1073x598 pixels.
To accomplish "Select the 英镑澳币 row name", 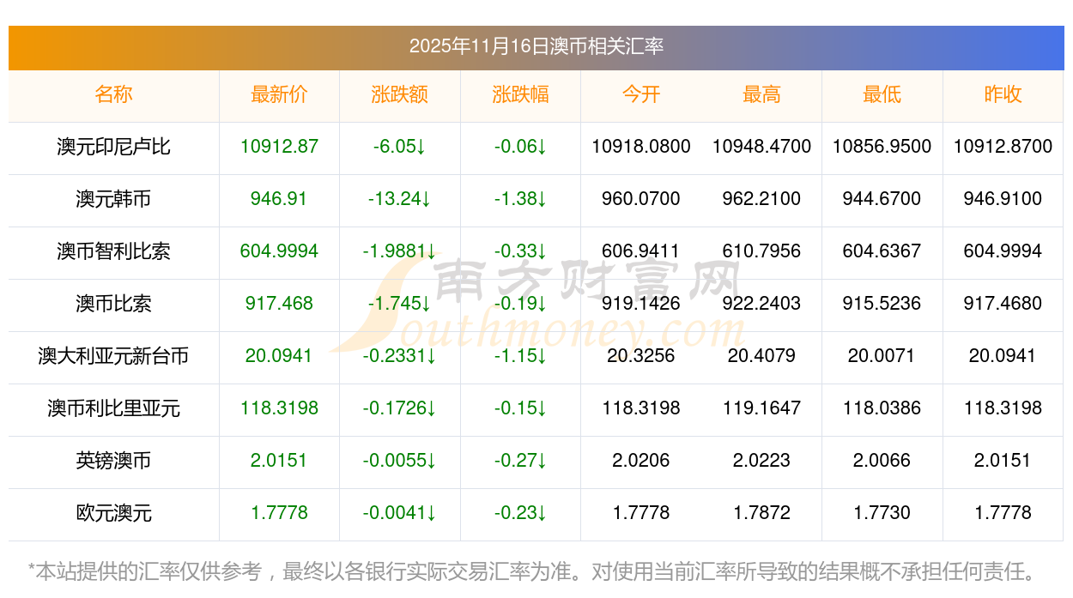I will pyautogui.click(x=113, y=461).
